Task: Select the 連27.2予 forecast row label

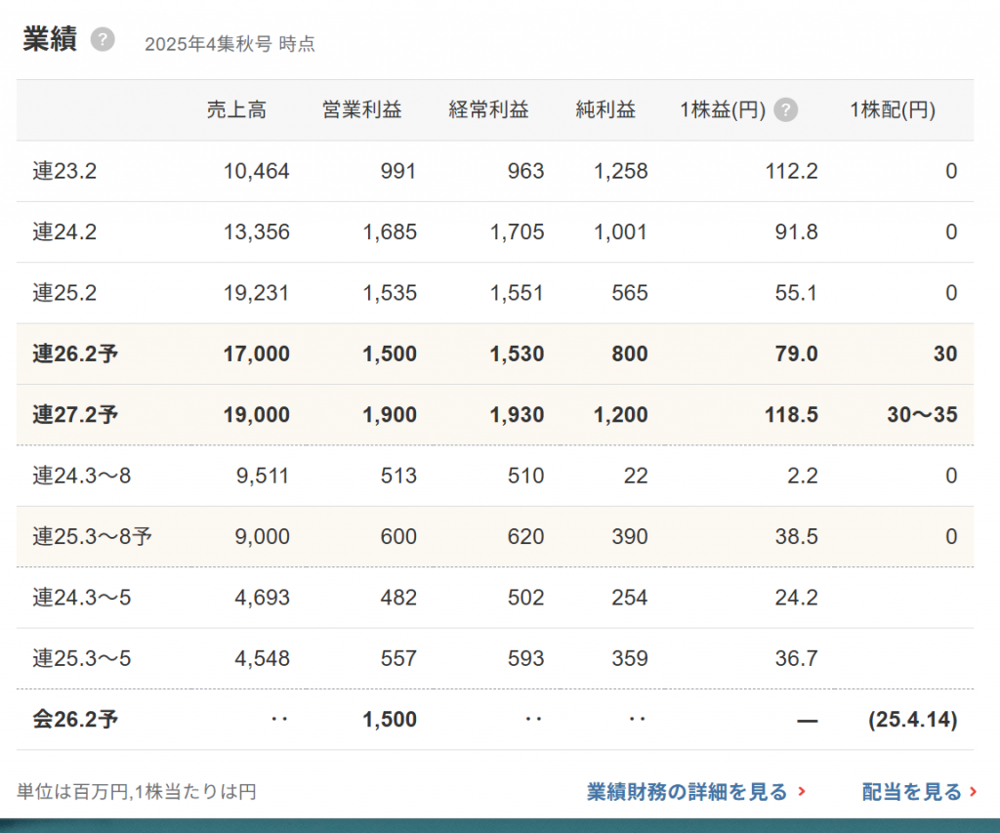Action: [x=74, y=415]
